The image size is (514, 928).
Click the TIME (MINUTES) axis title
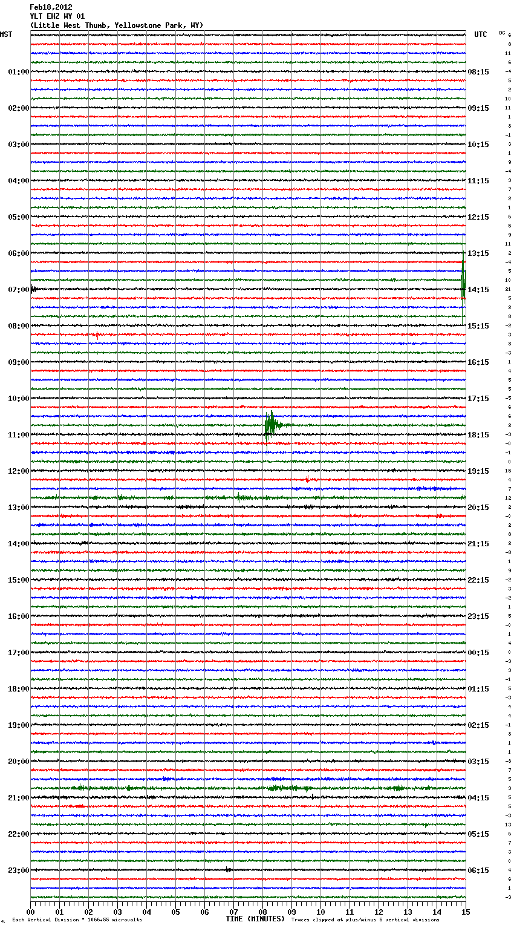pyautogui.click(x=255, y=919)
